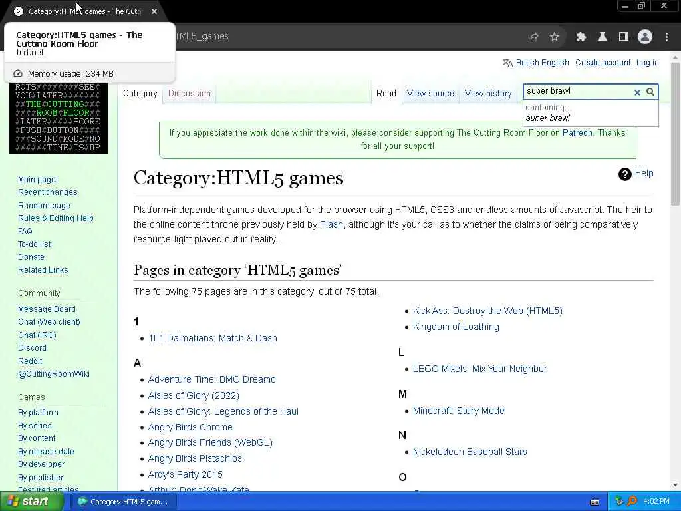Open Kingdom of Loathing page
The height and width of the screenshot is (511, 681).
click(456, 327)
